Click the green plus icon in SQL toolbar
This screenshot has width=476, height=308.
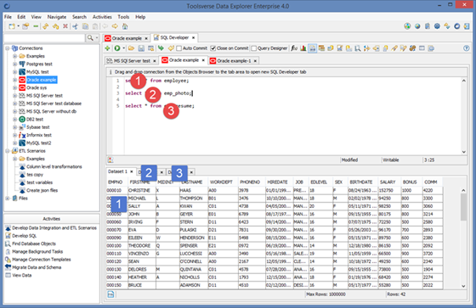[x=107, y=48]
